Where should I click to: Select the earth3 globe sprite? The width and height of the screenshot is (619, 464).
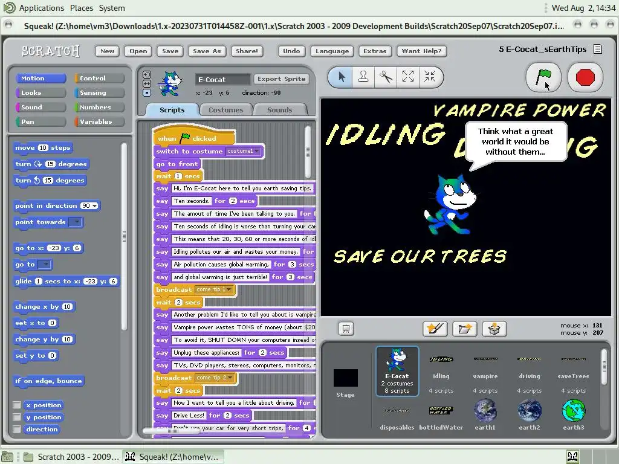pyautogui.click(x=573, y=413)
